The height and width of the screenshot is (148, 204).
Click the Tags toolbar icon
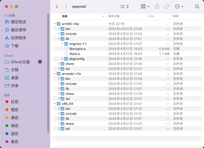(167, 6)
